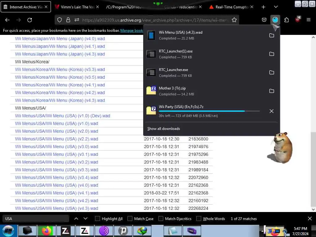Open the Game Boy Advance taskbar icon
316x237 pixels.
(x=192, y=231)
